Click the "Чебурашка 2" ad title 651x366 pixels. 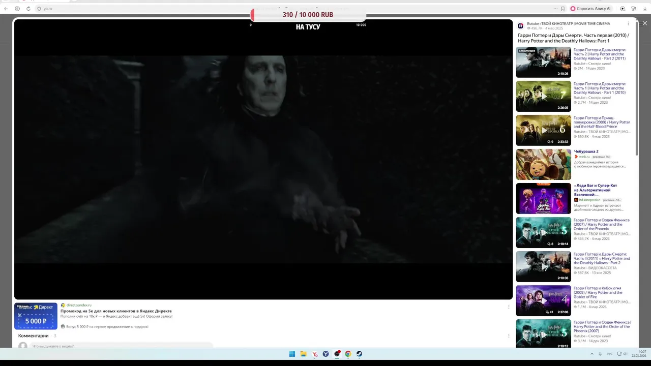tap(586, 151)
